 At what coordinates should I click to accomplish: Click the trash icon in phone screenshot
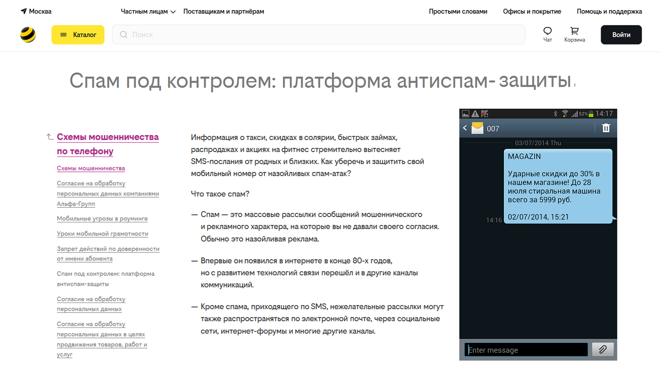pos(606,128)
